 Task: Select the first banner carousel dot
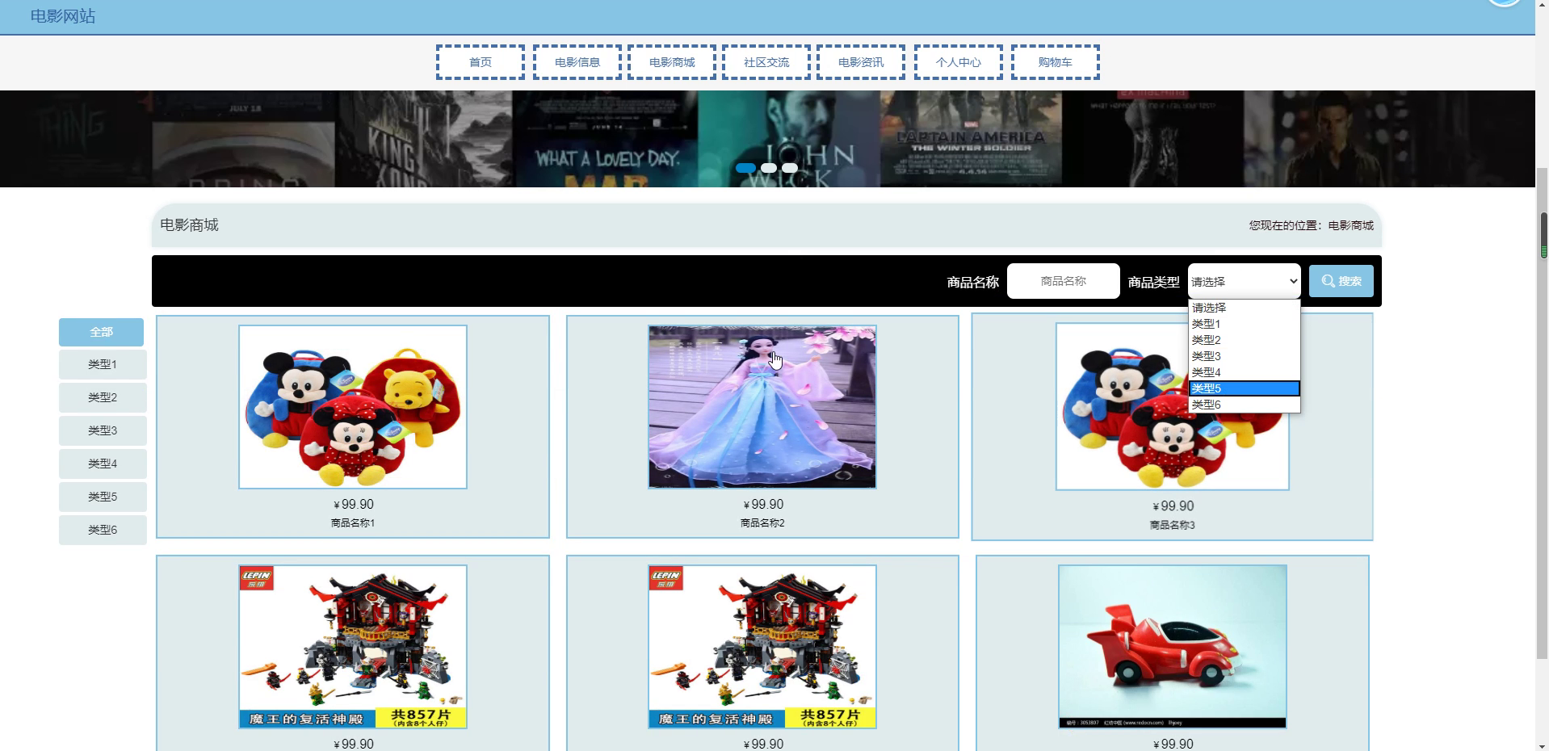pos(745,168)
